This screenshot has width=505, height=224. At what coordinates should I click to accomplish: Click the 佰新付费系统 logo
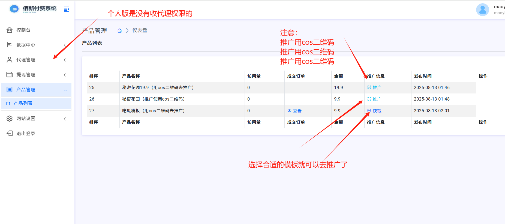pyautogui.click(x=33, y=9)
